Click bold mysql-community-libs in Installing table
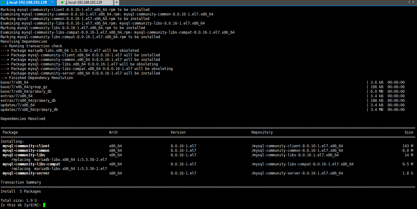This screenshot has width=417, height=209. pyautogui.click(x=24, y=155)
